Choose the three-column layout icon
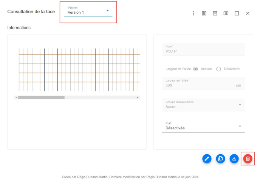260x182 pixels. (x=226, y=13)
